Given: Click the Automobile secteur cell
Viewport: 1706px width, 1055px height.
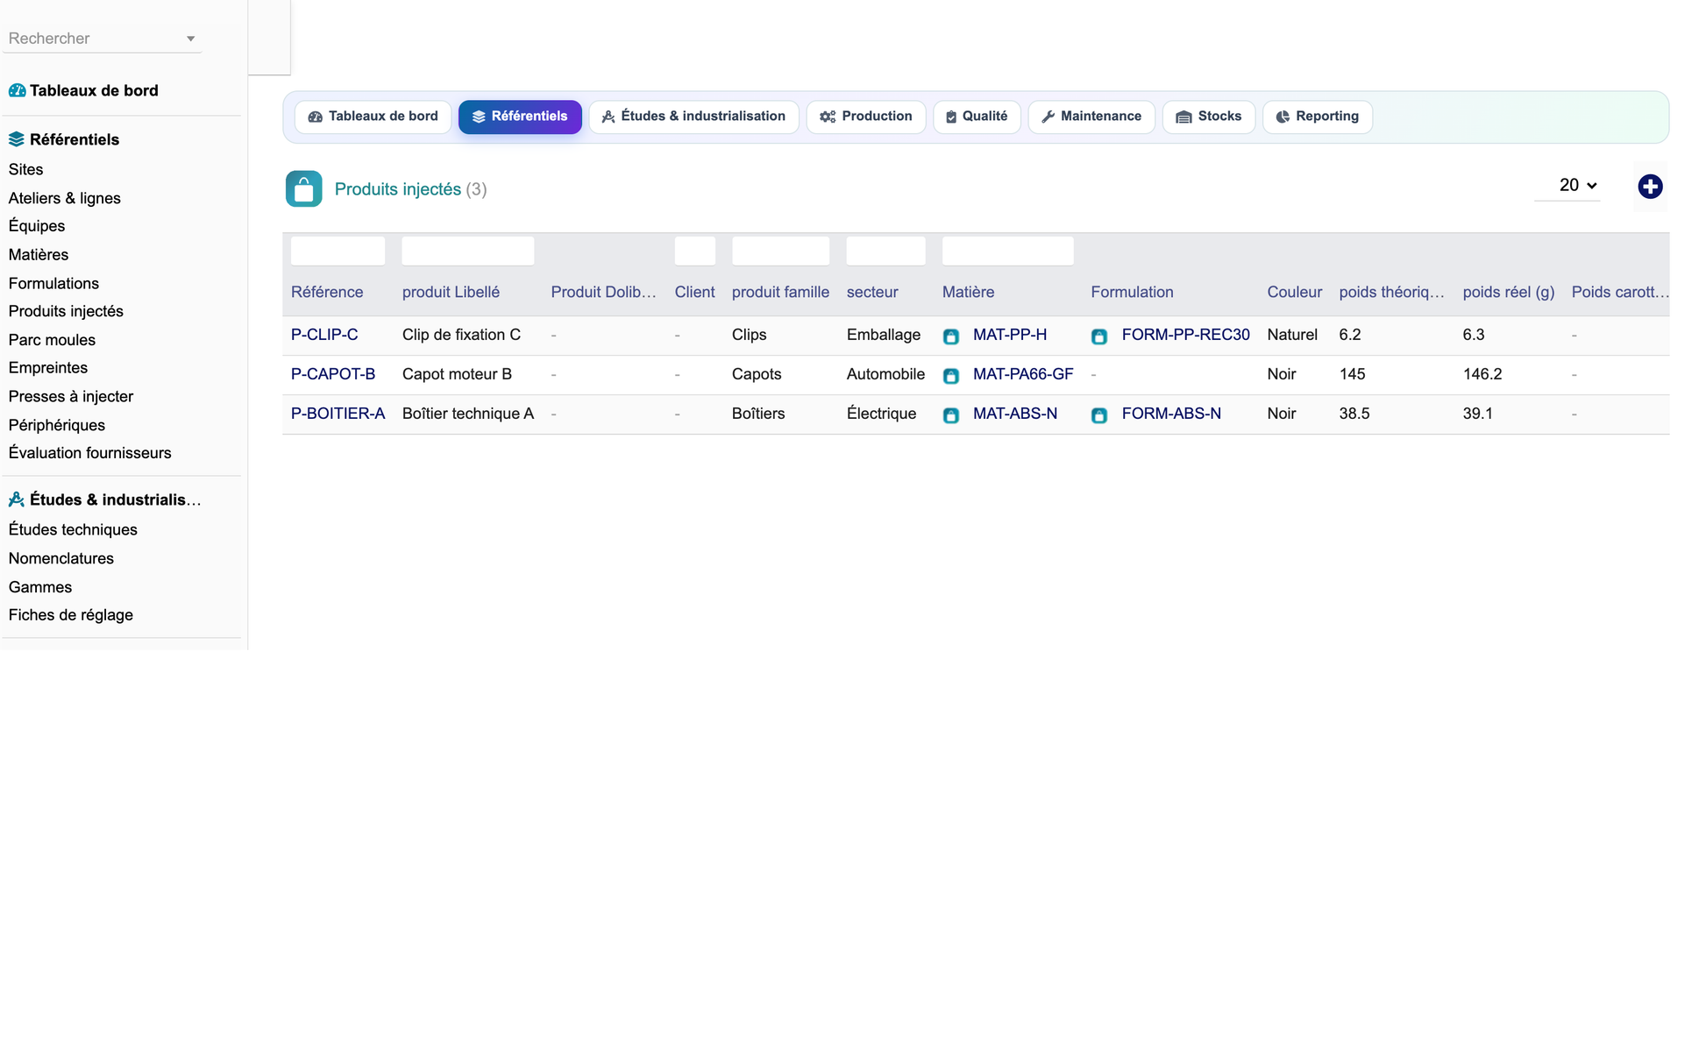Looking at the screenshot, I should 885,374.
